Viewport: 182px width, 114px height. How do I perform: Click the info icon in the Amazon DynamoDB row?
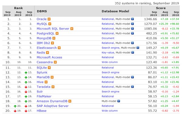(x=119, y=101)
